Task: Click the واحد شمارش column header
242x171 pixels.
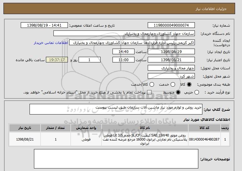Action: [86, 128]
